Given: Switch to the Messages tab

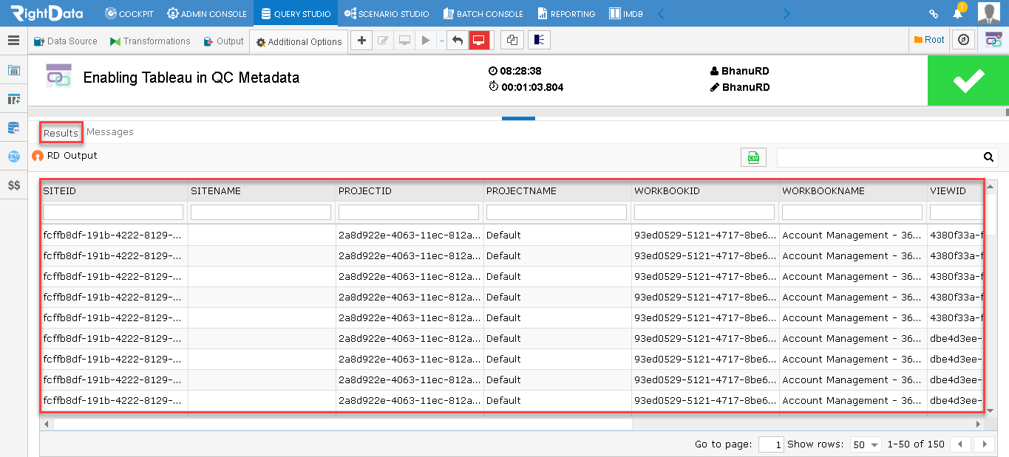Looking at the screenshot, I should pos(110,132).
